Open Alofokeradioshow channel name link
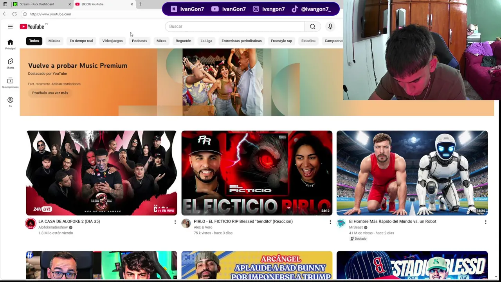 tap(53, 227)
